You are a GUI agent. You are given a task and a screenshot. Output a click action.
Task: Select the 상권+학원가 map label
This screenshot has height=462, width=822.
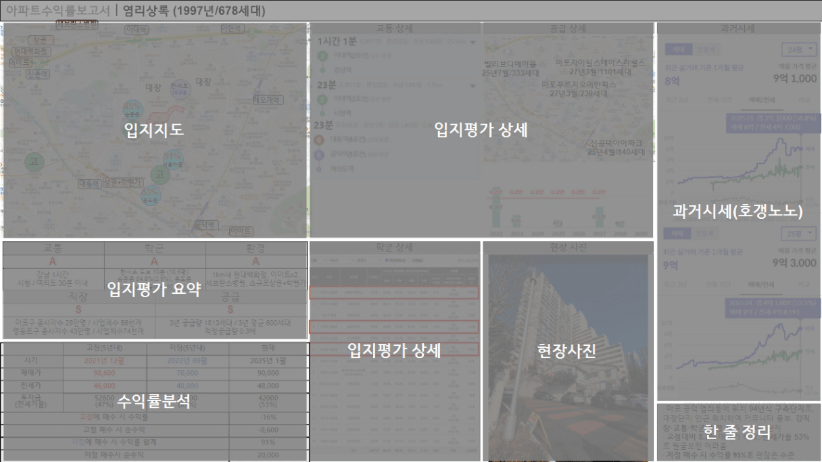(122, 182)
